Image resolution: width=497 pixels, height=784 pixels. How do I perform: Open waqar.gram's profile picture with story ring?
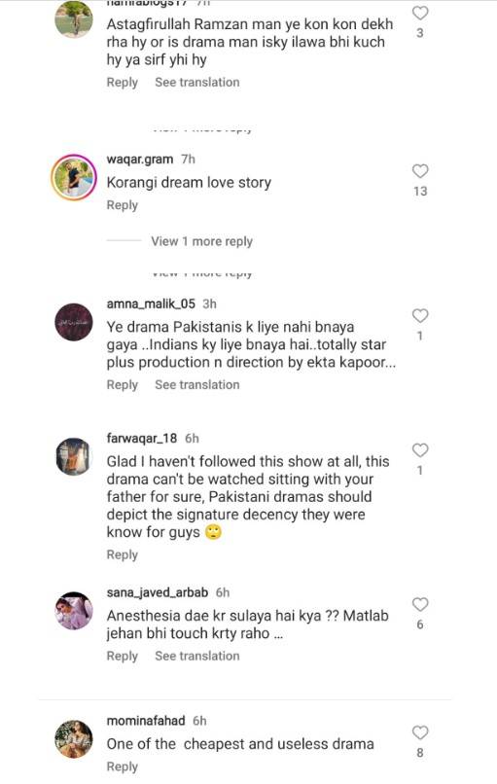point(74,177)
